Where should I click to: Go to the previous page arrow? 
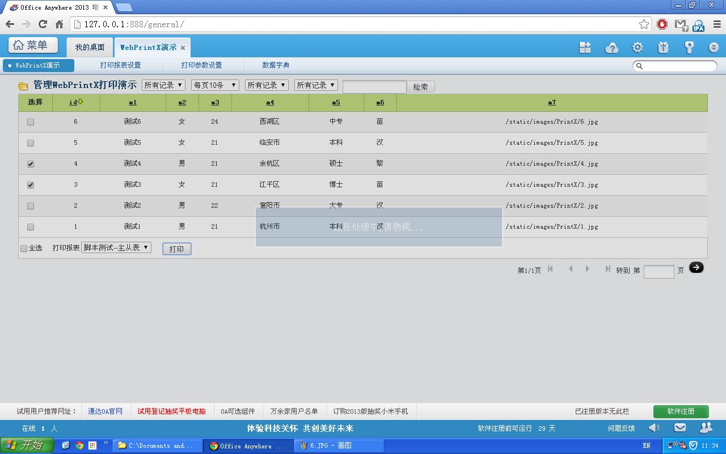[571, 269]
